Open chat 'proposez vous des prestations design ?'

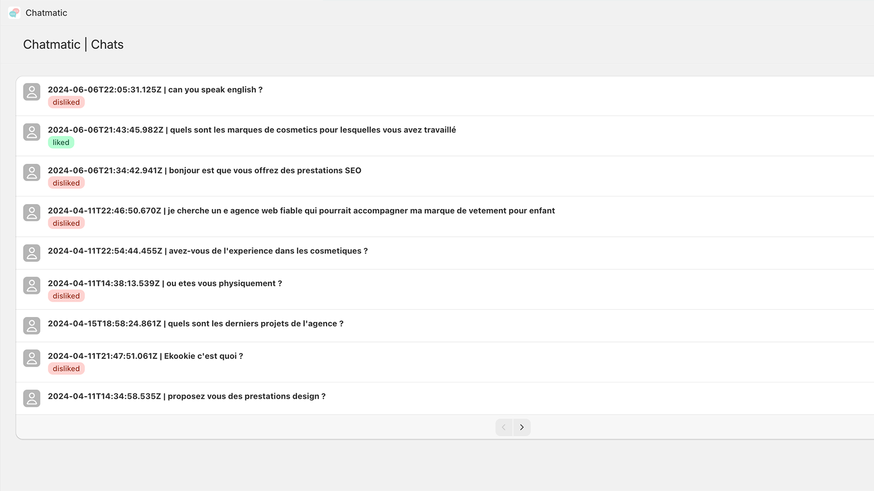(x=187, y=396)
